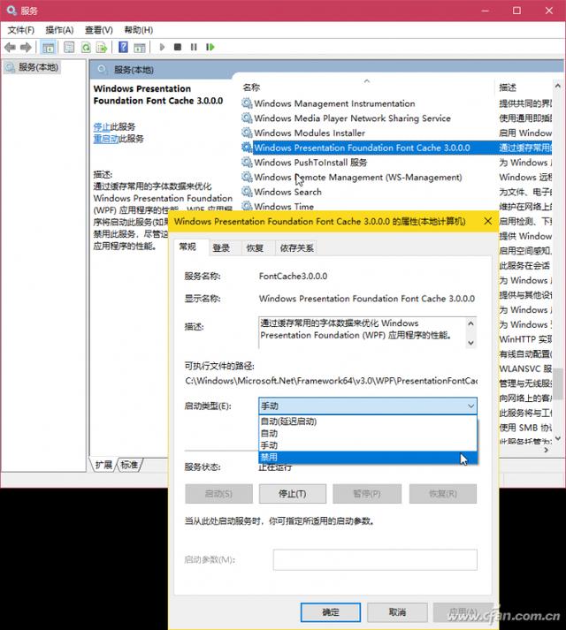Minimize the 服务 window
This screenshot has width=566, height=630.
(486, 11)
